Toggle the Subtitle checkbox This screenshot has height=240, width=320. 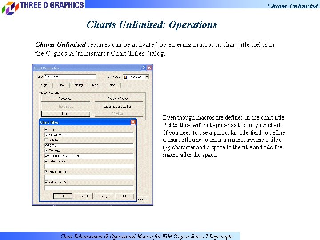[46, 140]
